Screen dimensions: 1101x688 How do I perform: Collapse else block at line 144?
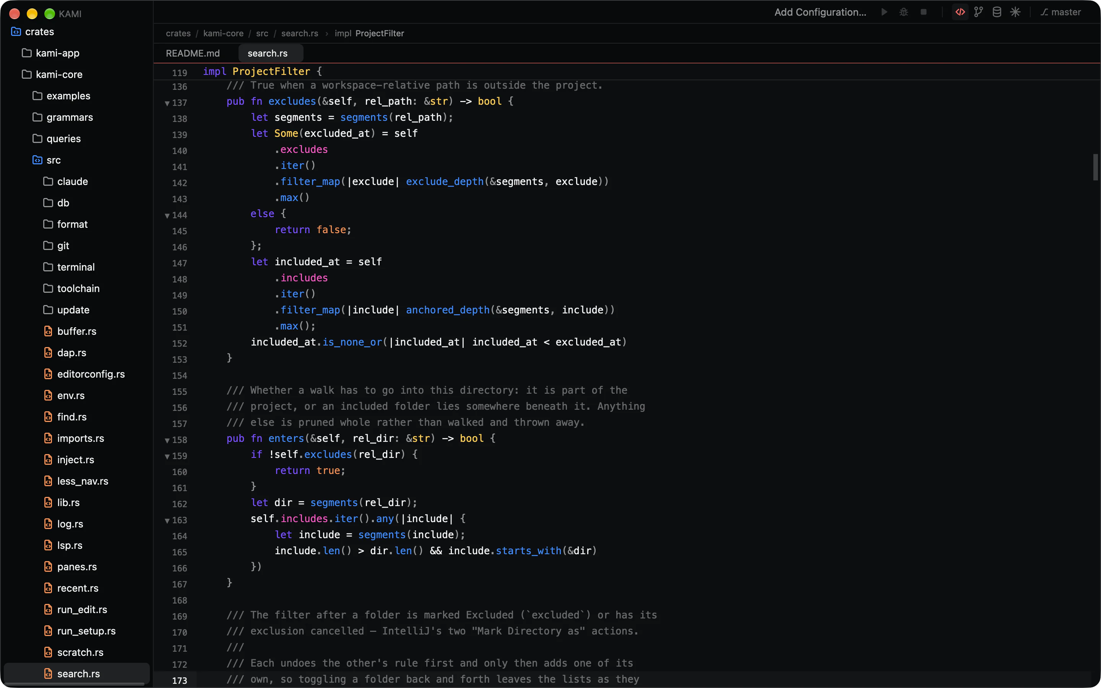click(x=167, y=216)
